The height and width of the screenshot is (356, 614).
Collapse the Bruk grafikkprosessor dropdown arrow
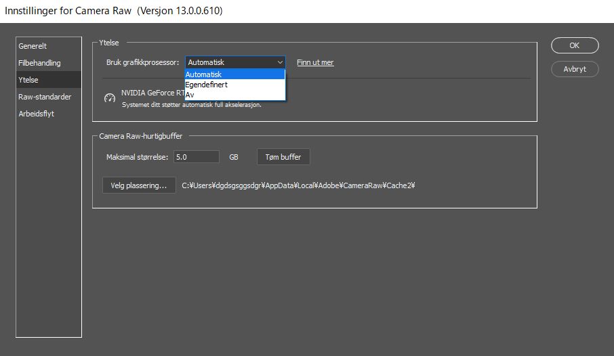[280, 62]
